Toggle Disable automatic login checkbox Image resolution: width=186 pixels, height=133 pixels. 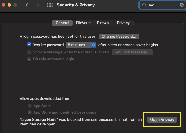click(x=29, y=59)
